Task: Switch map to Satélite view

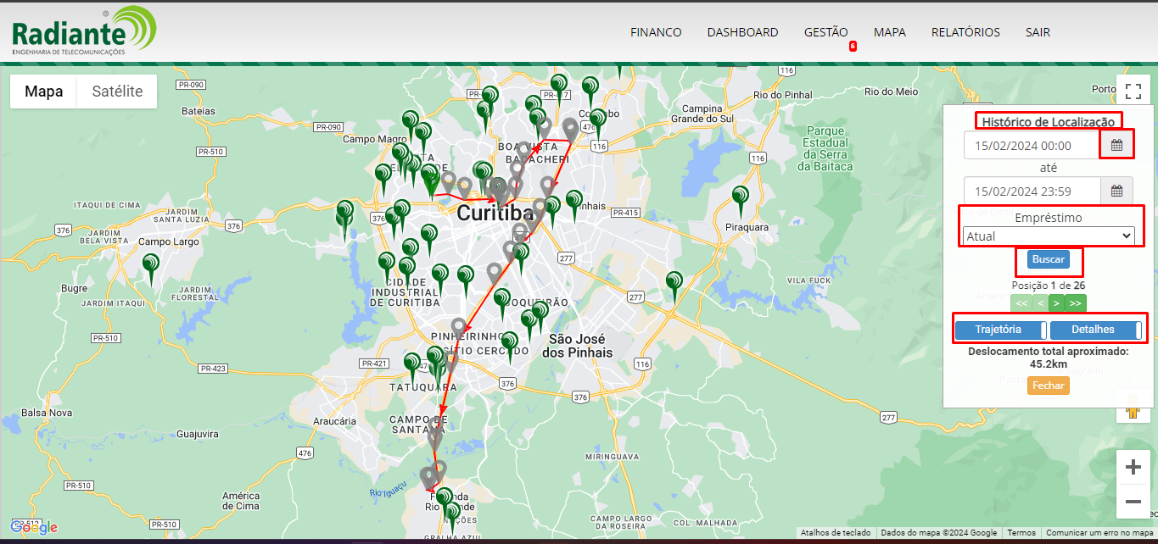Action: pyautogui.click(x=117, y=92)
